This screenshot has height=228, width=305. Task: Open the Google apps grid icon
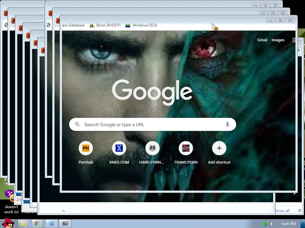(294, 40)
